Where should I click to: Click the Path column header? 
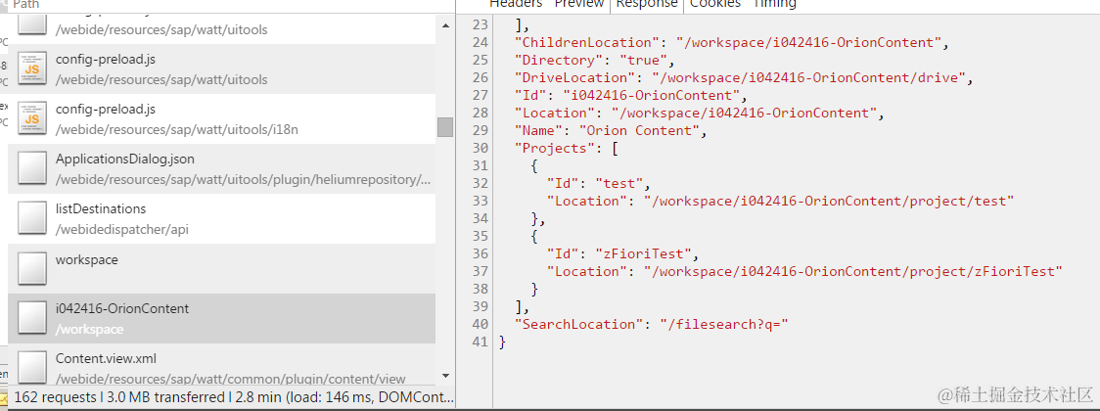tap(26, 4)
